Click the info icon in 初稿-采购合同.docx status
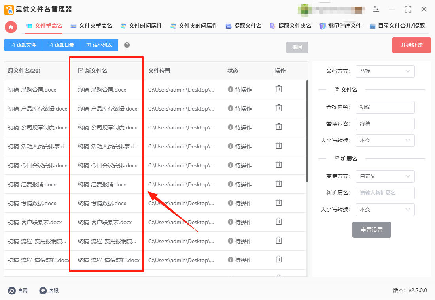 [230, 89]
